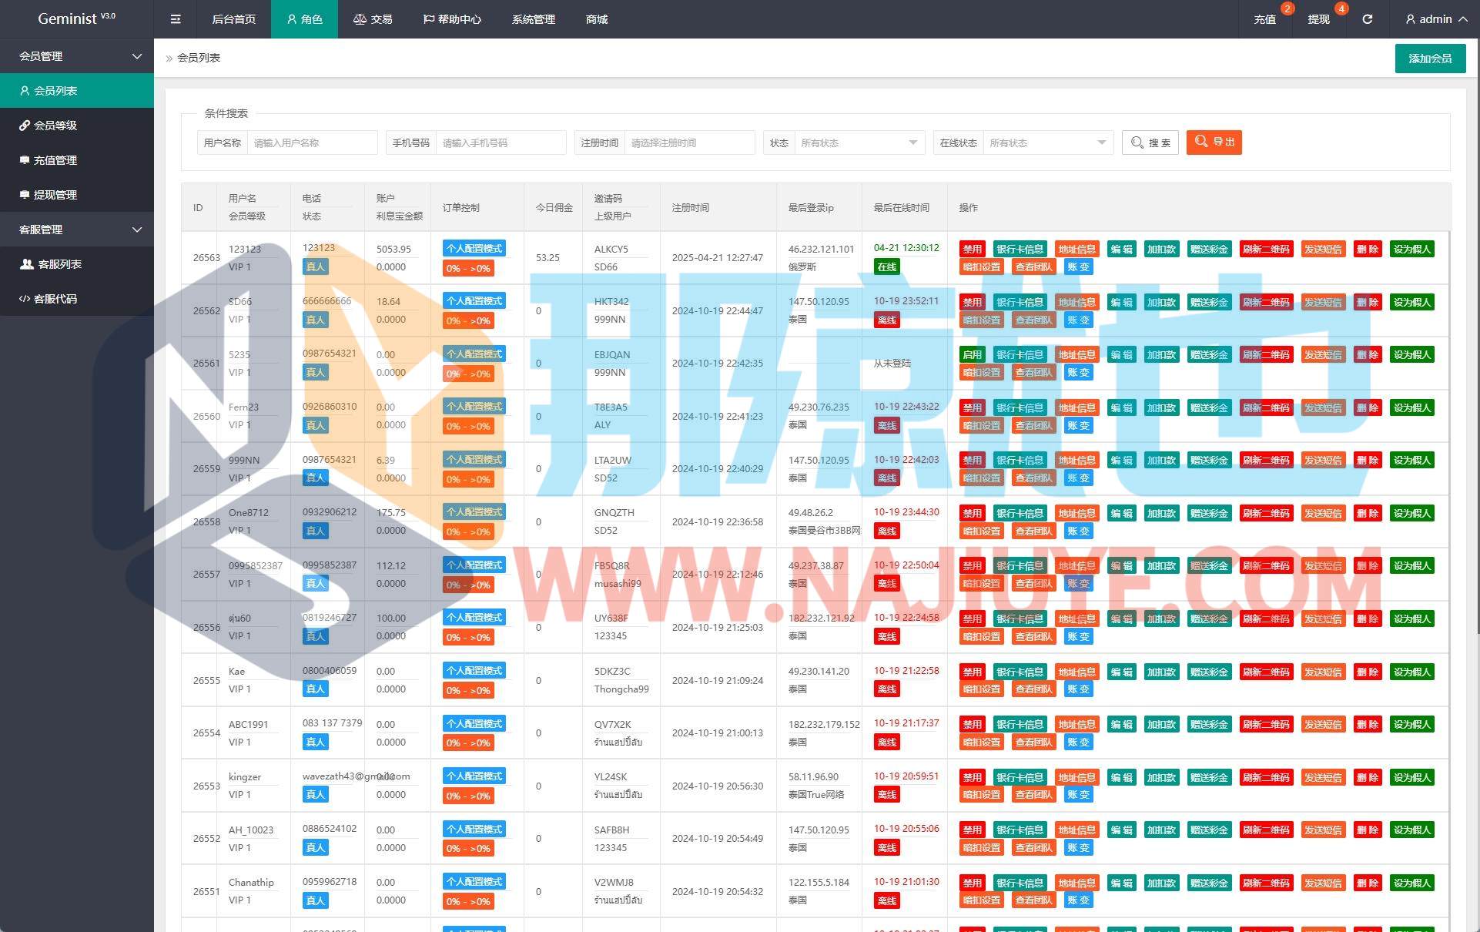Click 启用 for user 5235
Image resolution: width=1480 pixels, height=932 pixels.
(x=972, y=355)
